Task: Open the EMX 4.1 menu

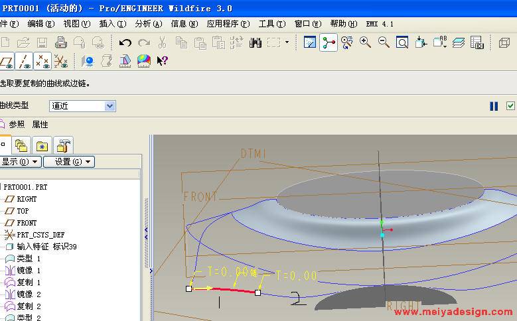Action: point(380,24)
